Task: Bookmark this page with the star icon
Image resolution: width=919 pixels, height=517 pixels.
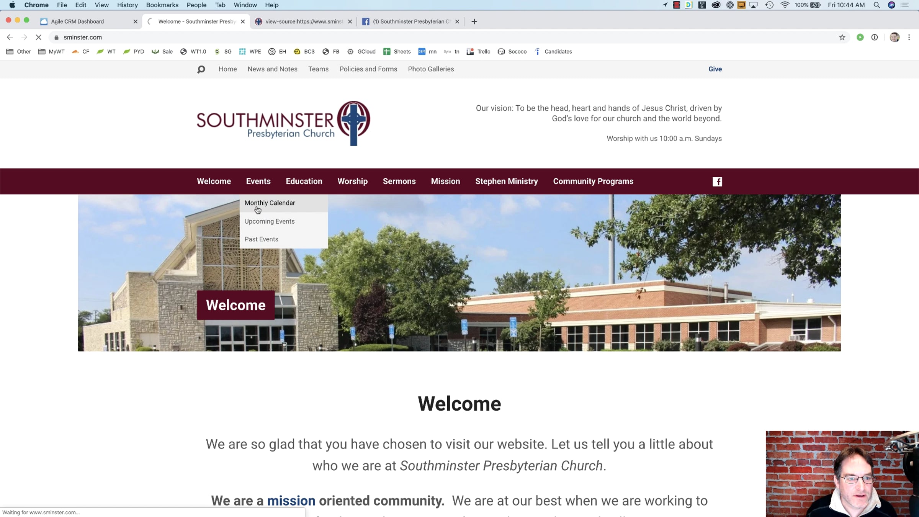Action: (x=842, y=37)
